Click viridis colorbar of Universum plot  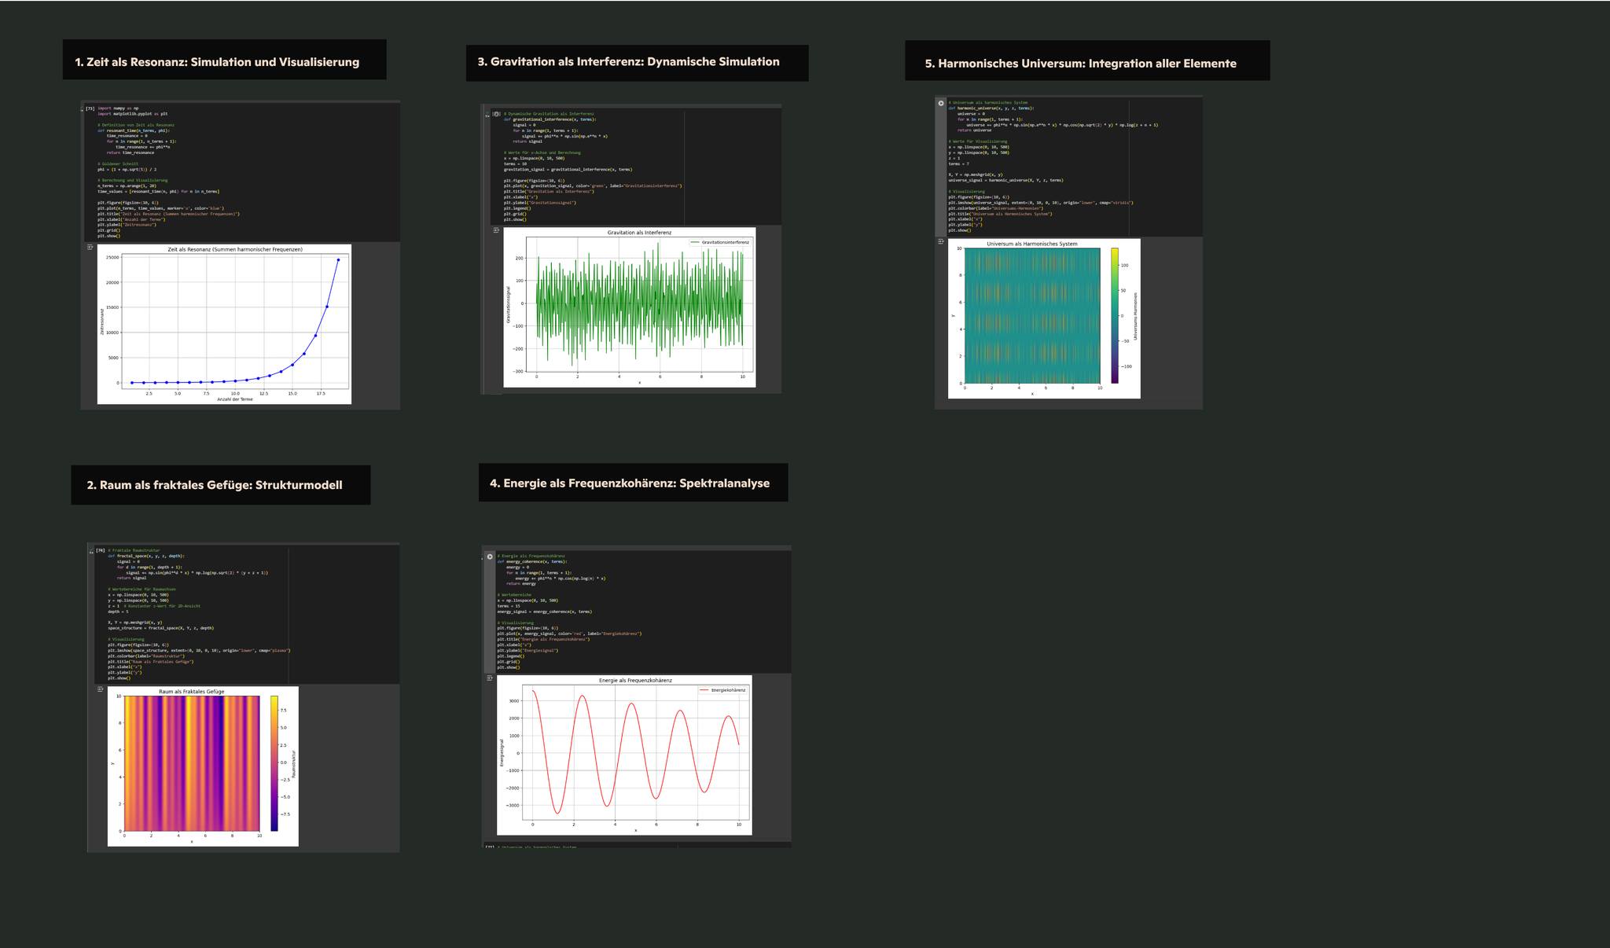tap(1115, 315)
